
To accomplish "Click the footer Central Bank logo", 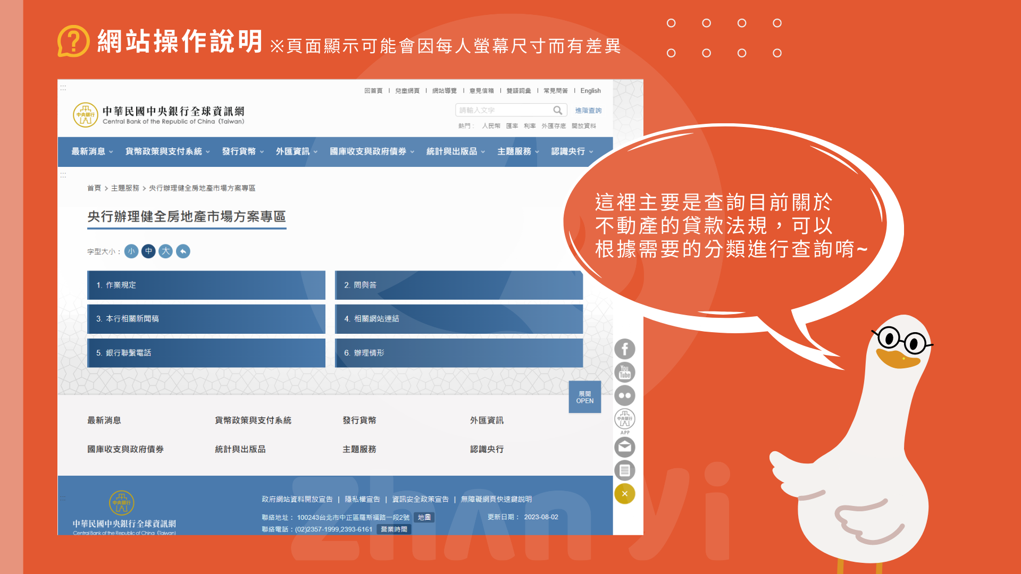I will [x=124, y=513].
